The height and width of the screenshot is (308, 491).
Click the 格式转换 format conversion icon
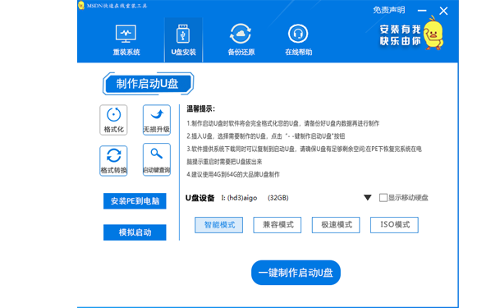coord(113,161)
